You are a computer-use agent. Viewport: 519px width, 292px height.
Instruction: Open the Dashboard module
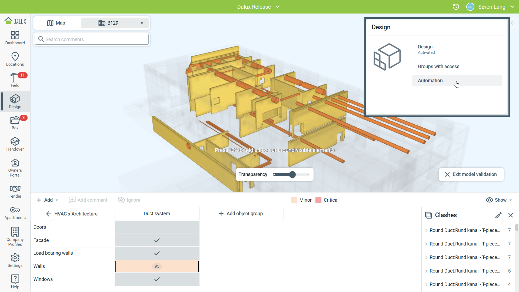[x=15, y=38]
